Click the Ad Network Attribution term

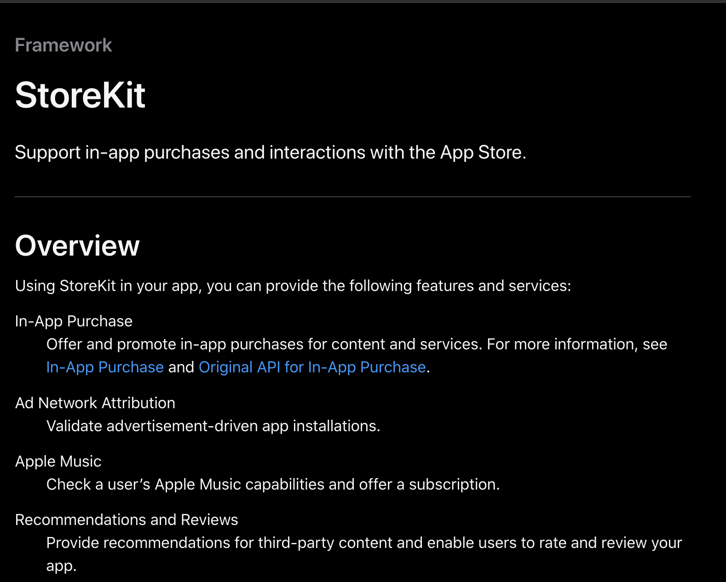click(95, 403)
